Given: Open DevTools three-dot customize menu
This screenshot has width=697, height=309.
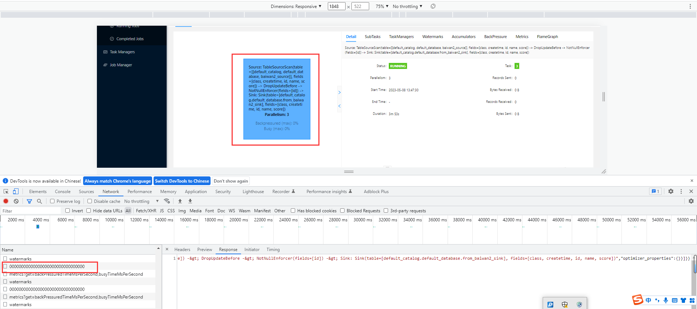Looking at the screenshot, I should [681, 191].
